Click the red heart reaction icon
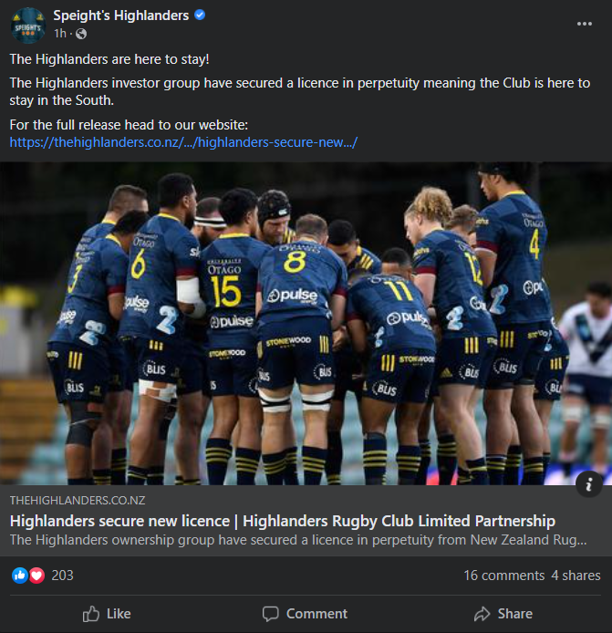The image size is (612, 633). 36,576
